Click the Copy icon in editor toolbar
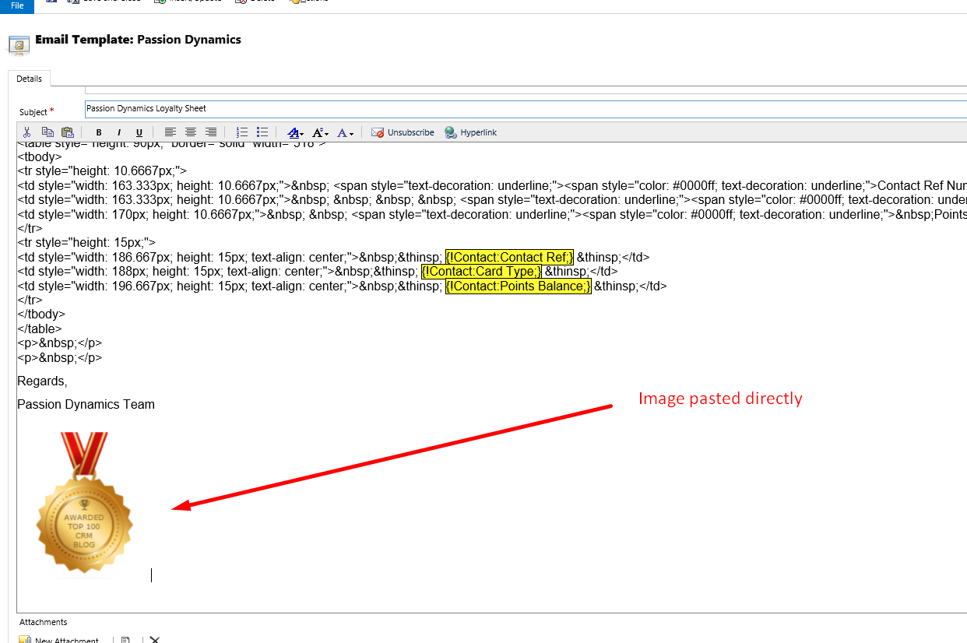The width and height of the screenshot is (967, 643). (47, 132)
